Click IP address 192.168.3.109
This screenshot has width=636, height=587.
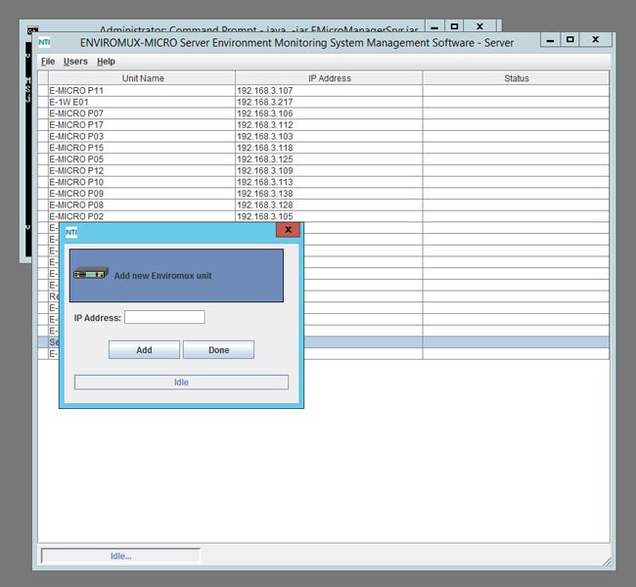(x=264, y=170)
